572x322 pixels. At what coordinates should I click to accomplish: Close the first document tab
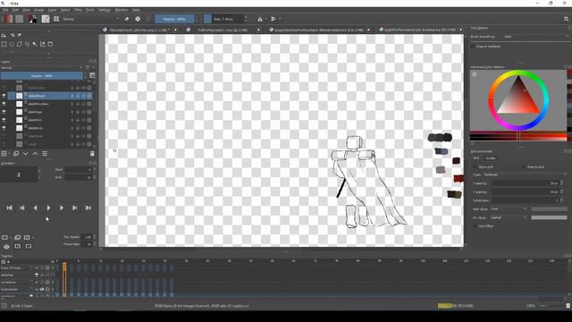176,30
